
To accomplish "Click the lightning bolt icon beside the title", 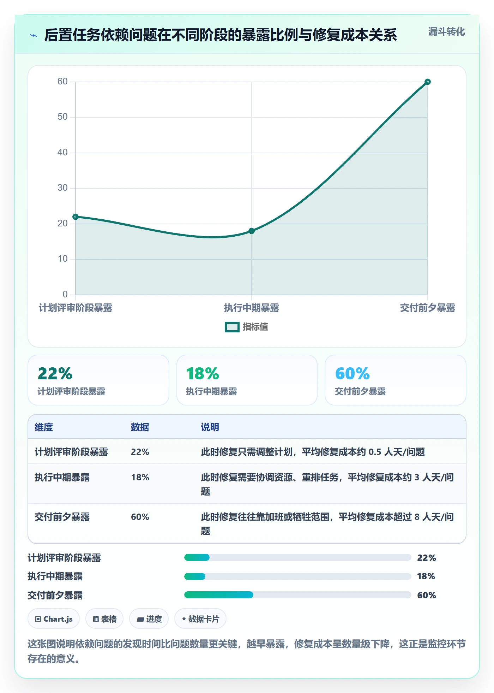I will pos(34,35).
